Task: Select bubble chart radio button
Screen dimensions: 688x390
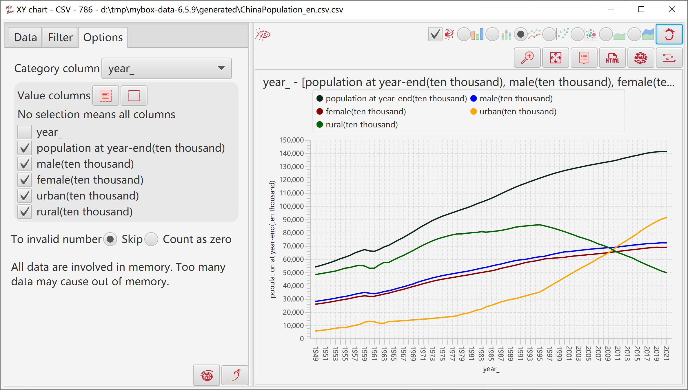Action: tap(577, 34)
